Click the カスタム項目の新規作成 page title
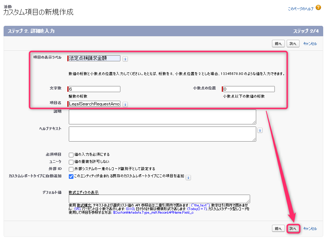This screenshot has width=325, height=238. [38, 12]
